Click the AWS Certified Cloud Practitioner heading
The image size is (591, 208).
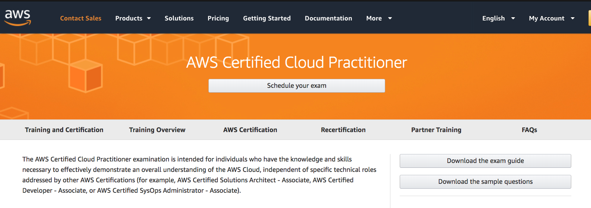[x=297, y=63]
